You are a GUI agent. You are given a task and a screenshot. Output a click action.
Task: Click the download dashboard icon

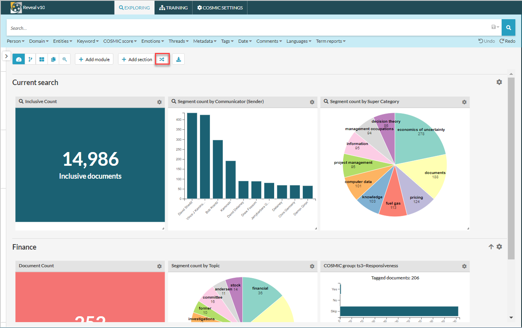point(178,60)
